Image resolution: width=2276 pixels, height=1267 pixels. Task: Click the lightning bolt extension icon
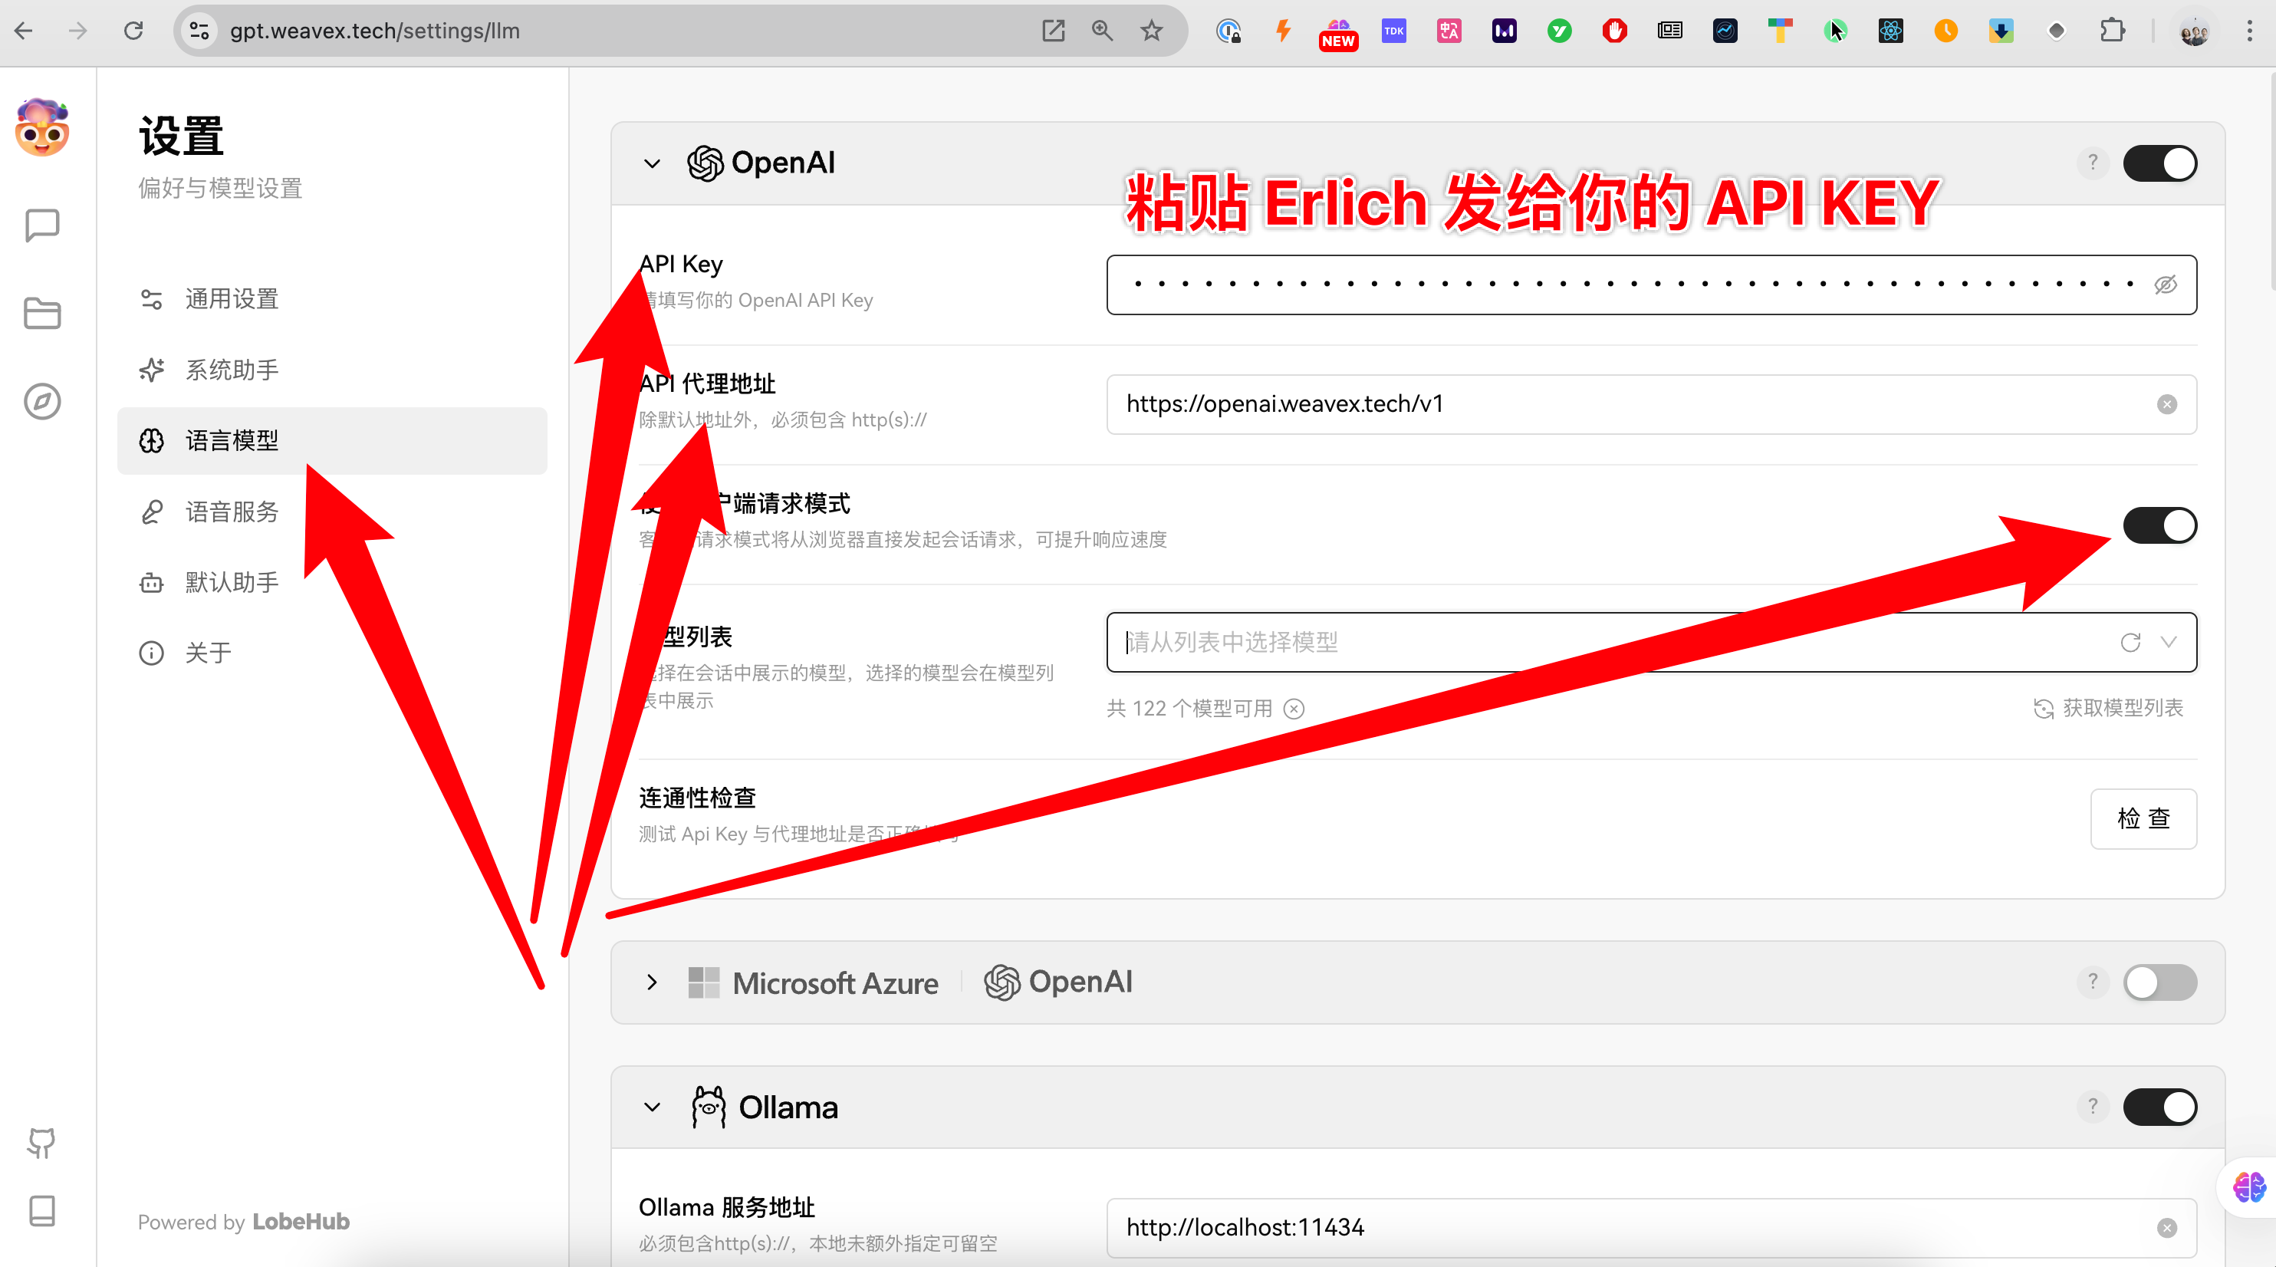1283,31
